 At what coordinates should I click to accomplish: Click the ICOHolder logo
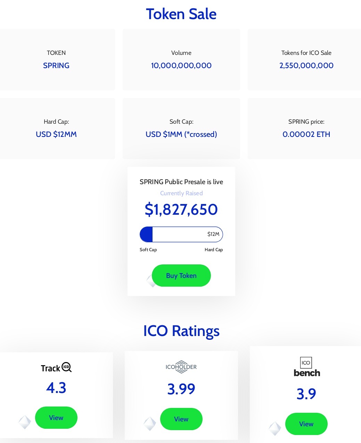click(x=181, y=367)
